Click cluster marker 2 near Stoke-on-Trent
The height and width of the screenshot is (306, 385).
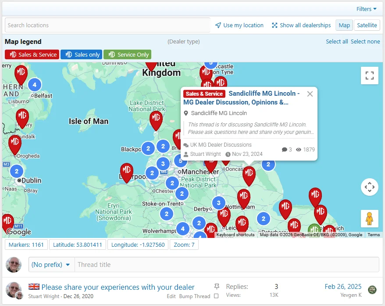167,214
